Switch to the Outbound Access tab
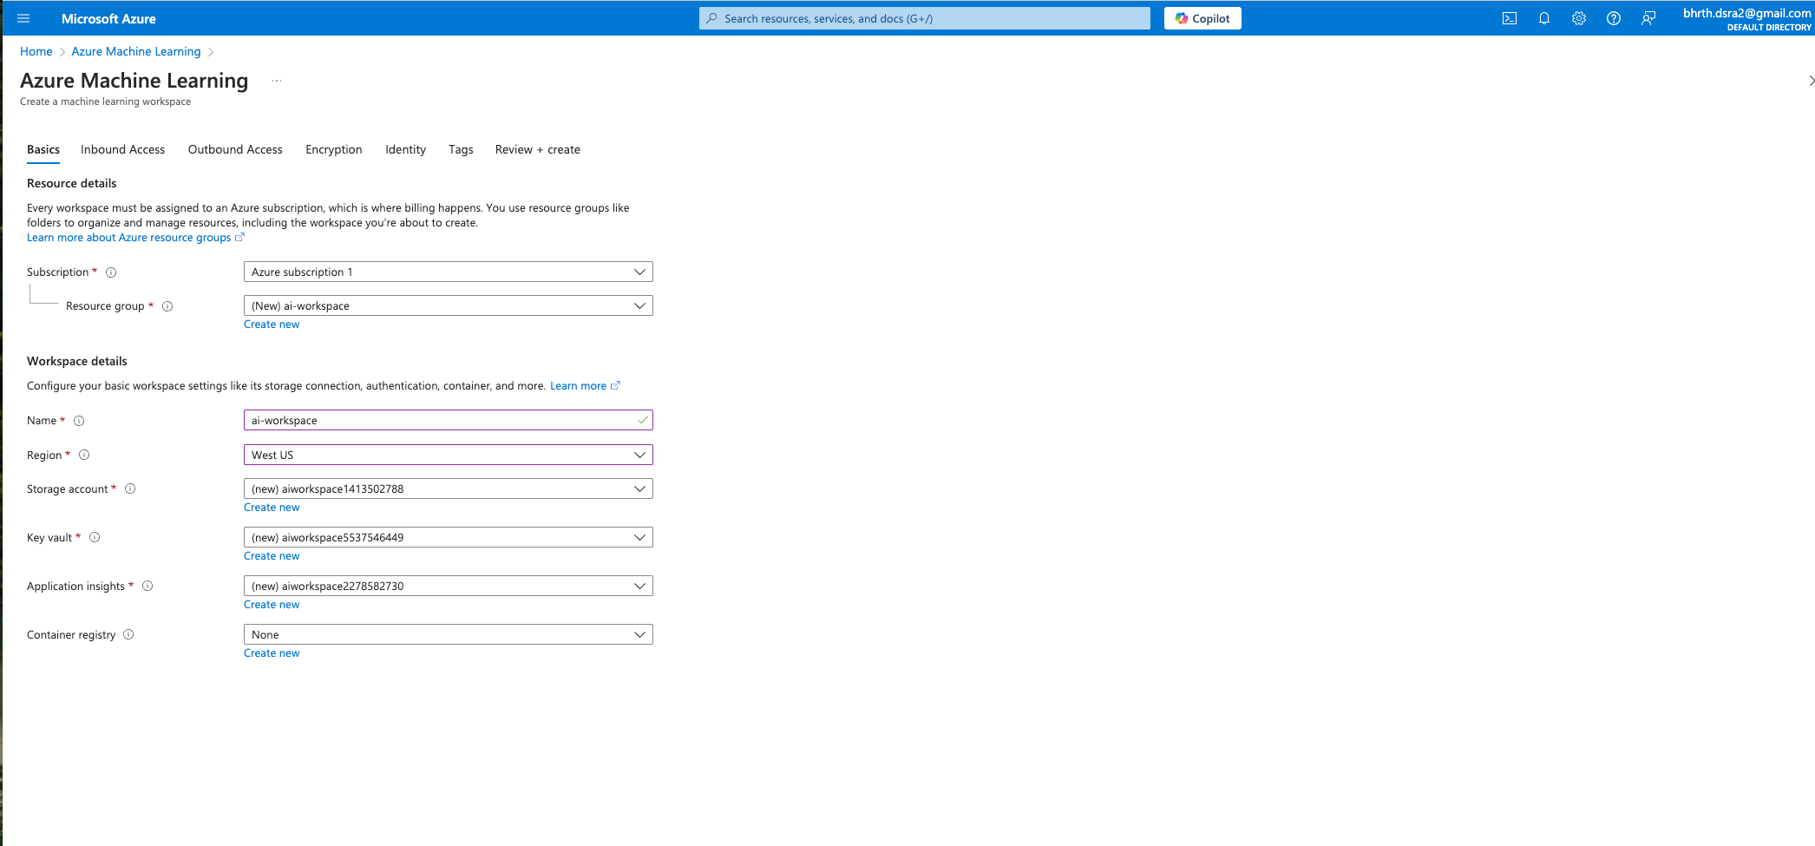The height and width of the screenshot is (846, 1815). pyautogui.click(x=235, y=149)
